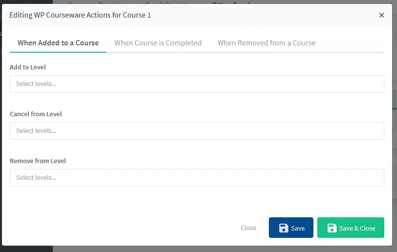Click the green Save & Close button
The image size is (397, 252).
pyautogui.click(x=351, y=228)
